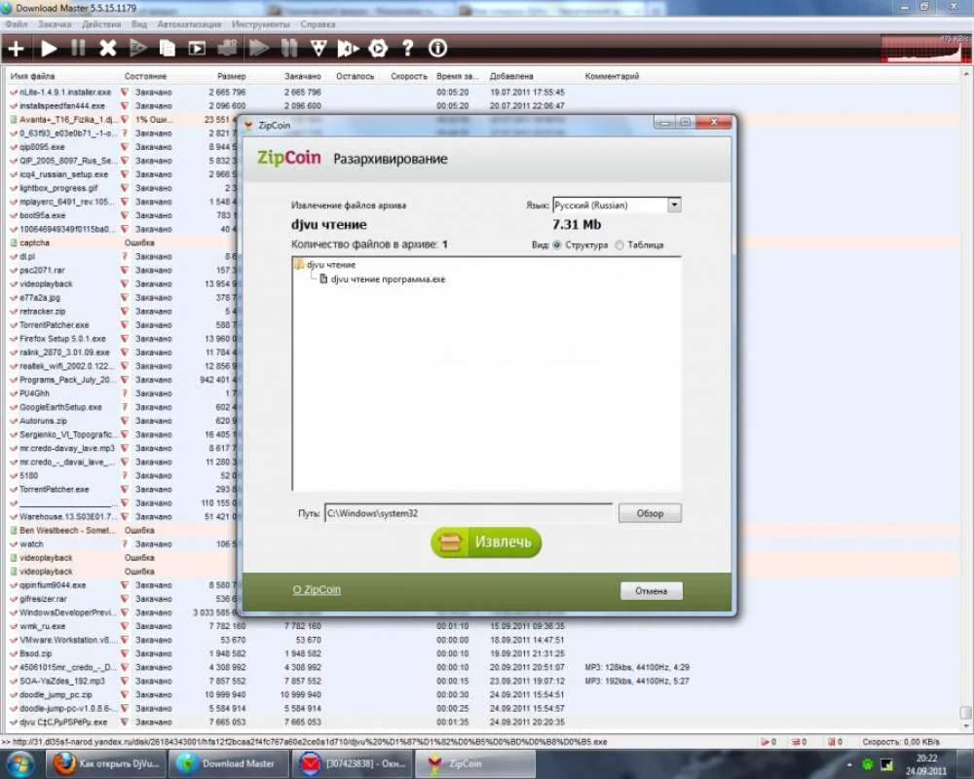This screenshot has height=779, width=974.
Task: Select psc2071.rar download row
Action: coord(123,271)
